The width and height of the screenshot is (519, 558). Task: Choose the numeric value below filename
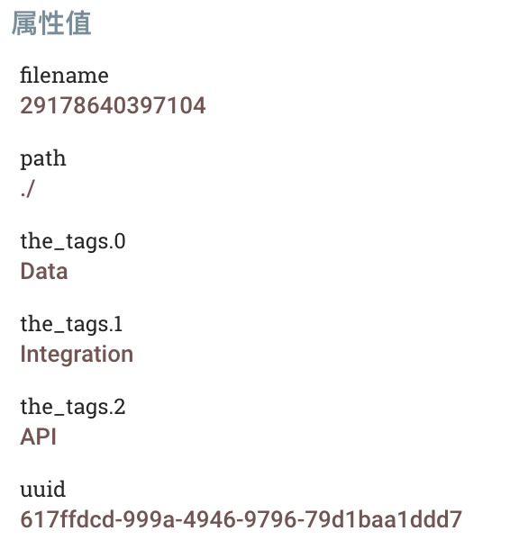pos(113,105)
